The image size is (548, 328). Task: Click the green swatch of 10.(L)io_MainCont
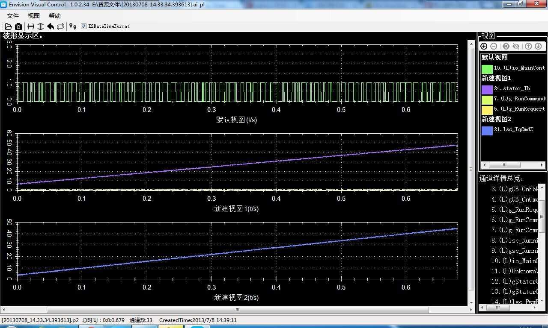point(487,69)
